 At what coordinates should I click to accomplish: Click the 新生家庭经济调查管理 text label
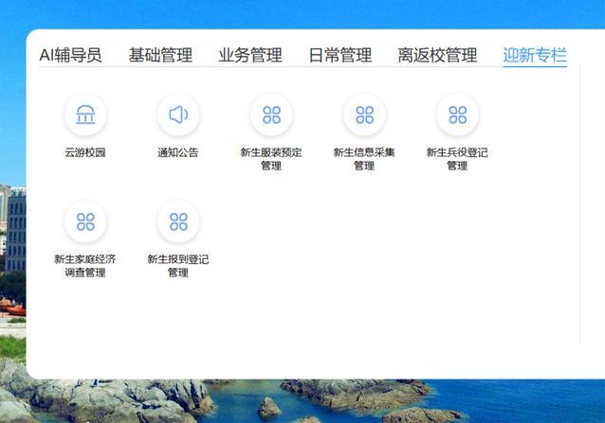click(85, 266)
